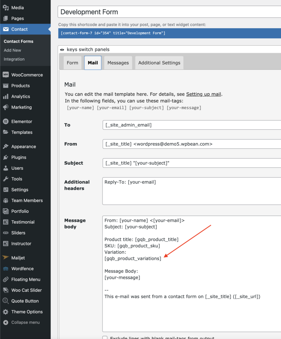Screen dimensions: 281x339
Task: Open the Analytics menu label
Action: pyautogui.click(x=21, y=96)
